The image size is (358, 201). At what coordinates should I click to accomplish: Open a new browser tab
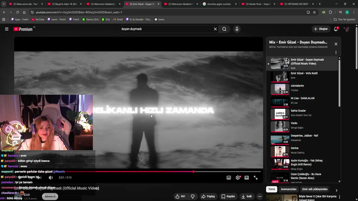click(x=320, y=4)
